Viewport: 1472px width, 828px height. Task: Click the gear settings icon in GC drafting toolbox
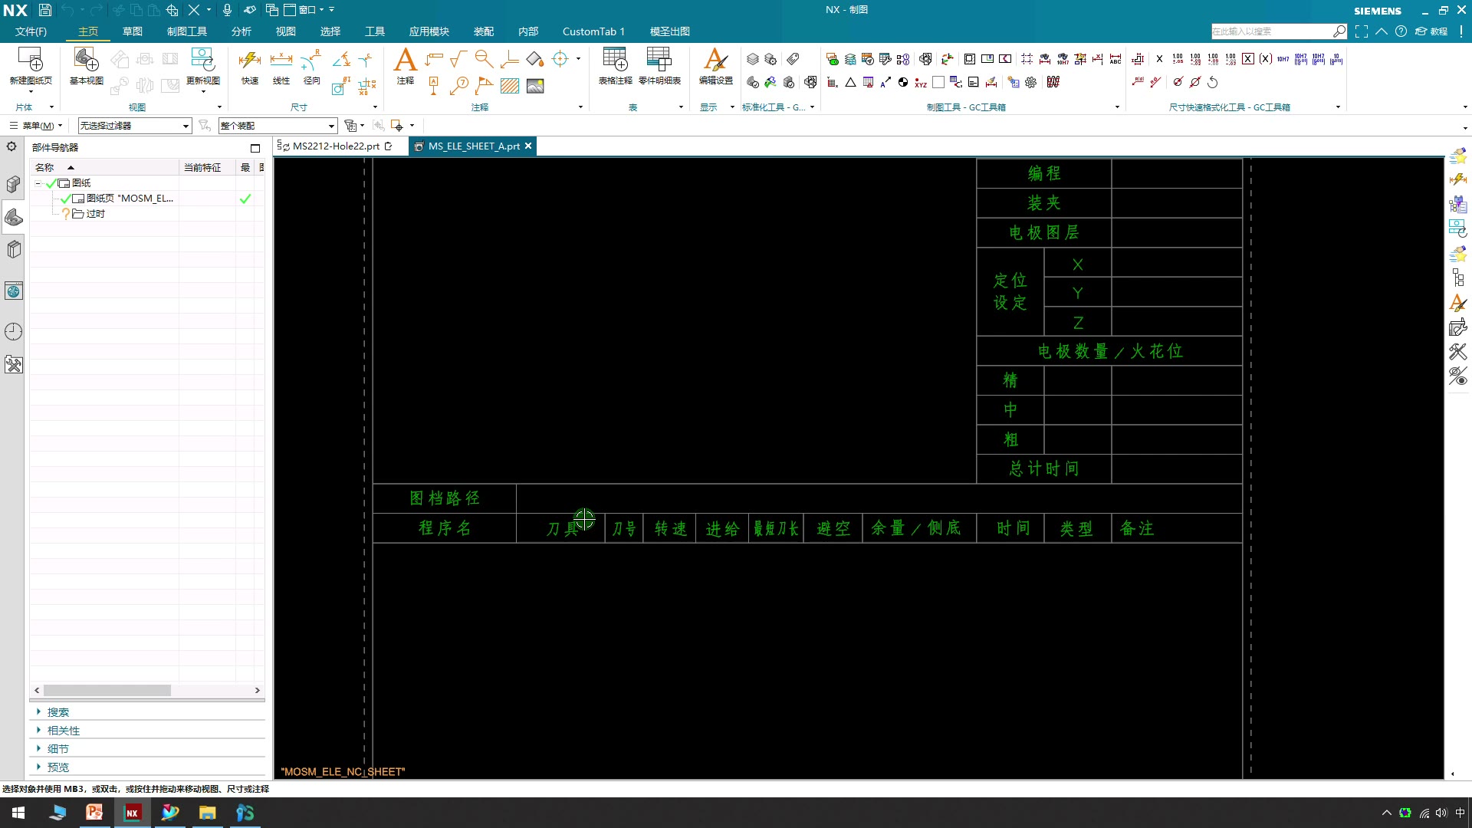[x=1031, y=82]
